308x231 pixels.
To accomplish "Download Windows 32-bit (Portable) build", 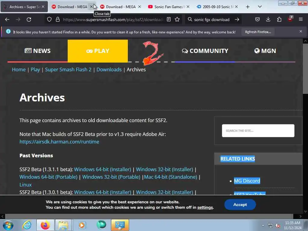I will tap(111, 177).
